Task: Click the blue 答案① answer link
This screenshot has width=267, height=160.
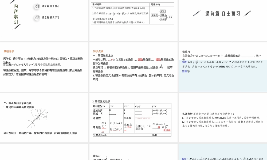Action: pos(185,71)
